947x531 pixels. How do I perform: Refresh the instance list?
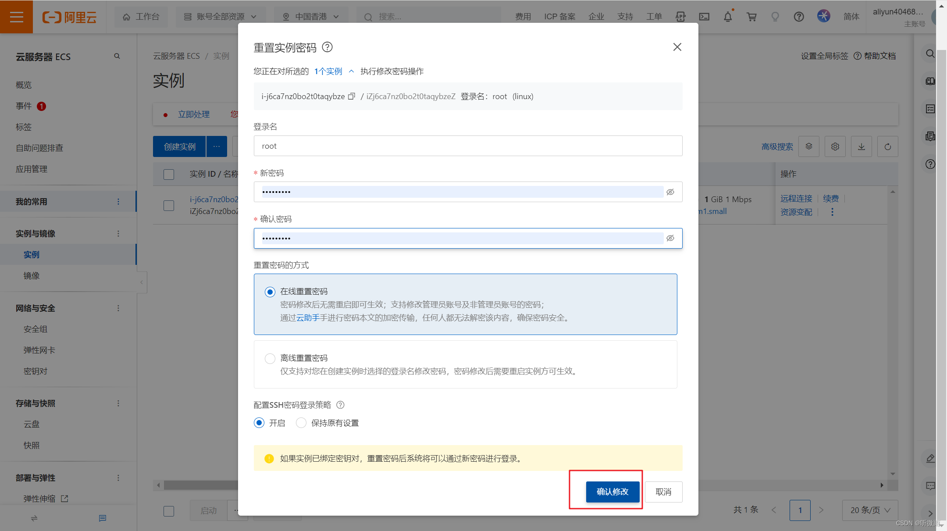pyautogui.click(x=888, y=146)
